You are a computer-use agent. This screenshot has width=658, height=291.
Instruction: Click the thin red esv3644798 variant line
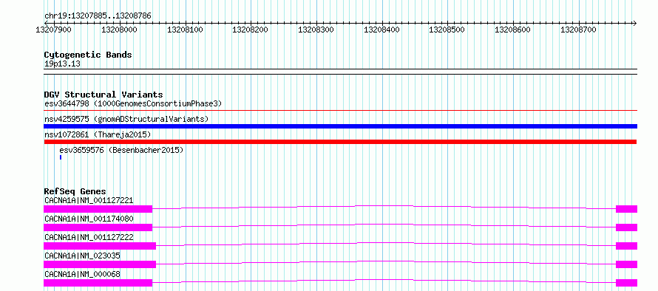click(340, 111)
